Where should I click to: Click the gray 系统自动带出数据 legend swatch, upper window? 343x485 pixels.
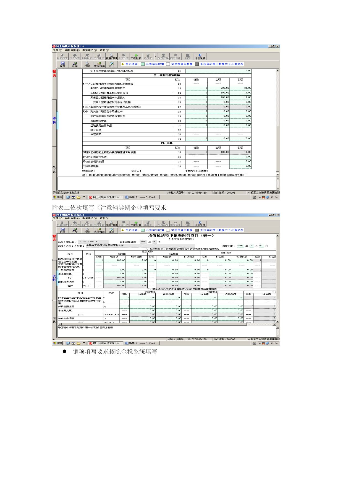[x=197, y=64]
